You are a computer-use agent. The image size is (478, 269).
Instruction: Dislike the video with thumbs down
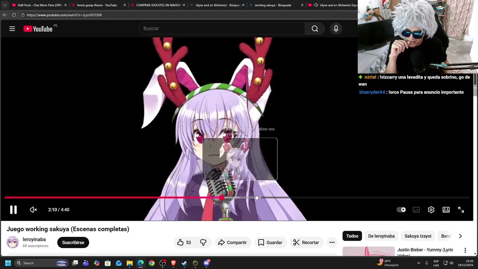[203, 242]
